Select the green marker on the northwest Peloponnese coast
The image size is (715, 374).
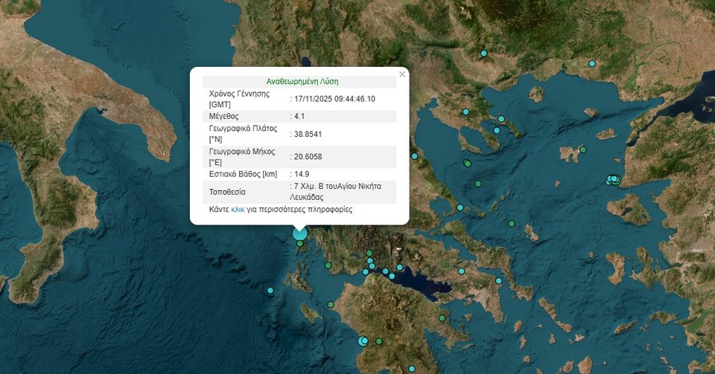point(331,304)
